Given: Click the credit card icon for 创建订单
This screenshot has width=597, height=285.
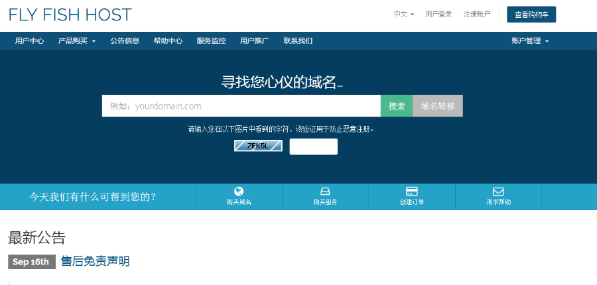Looking at the screenshot, I should tap(411, 191).
